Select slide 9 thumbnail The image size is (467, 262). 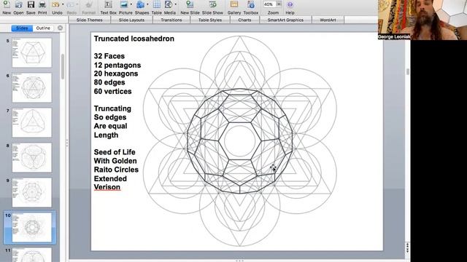[32, 192]
